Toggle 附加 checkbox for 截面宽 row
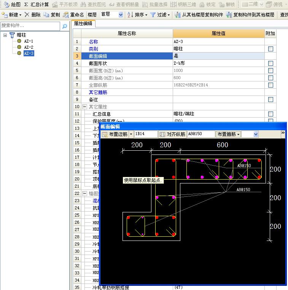This screenshot has width=288, height=290. [270, 71]
